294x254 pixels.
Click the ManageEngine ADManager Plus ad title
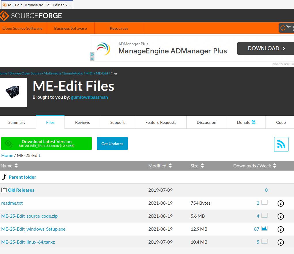coord(173,51)
